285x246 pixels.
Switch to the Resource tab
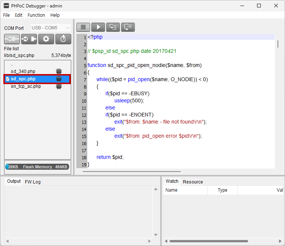[x=193, y=182]
